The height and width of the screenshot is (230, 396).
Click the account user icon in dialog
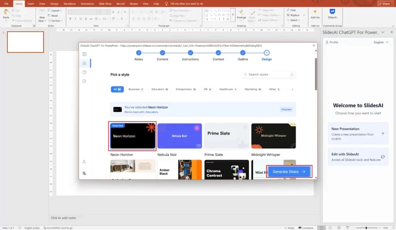(84, 162)
